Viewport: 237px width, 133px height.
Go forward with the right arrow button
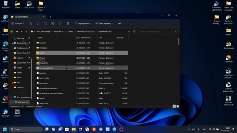[17, 31]
